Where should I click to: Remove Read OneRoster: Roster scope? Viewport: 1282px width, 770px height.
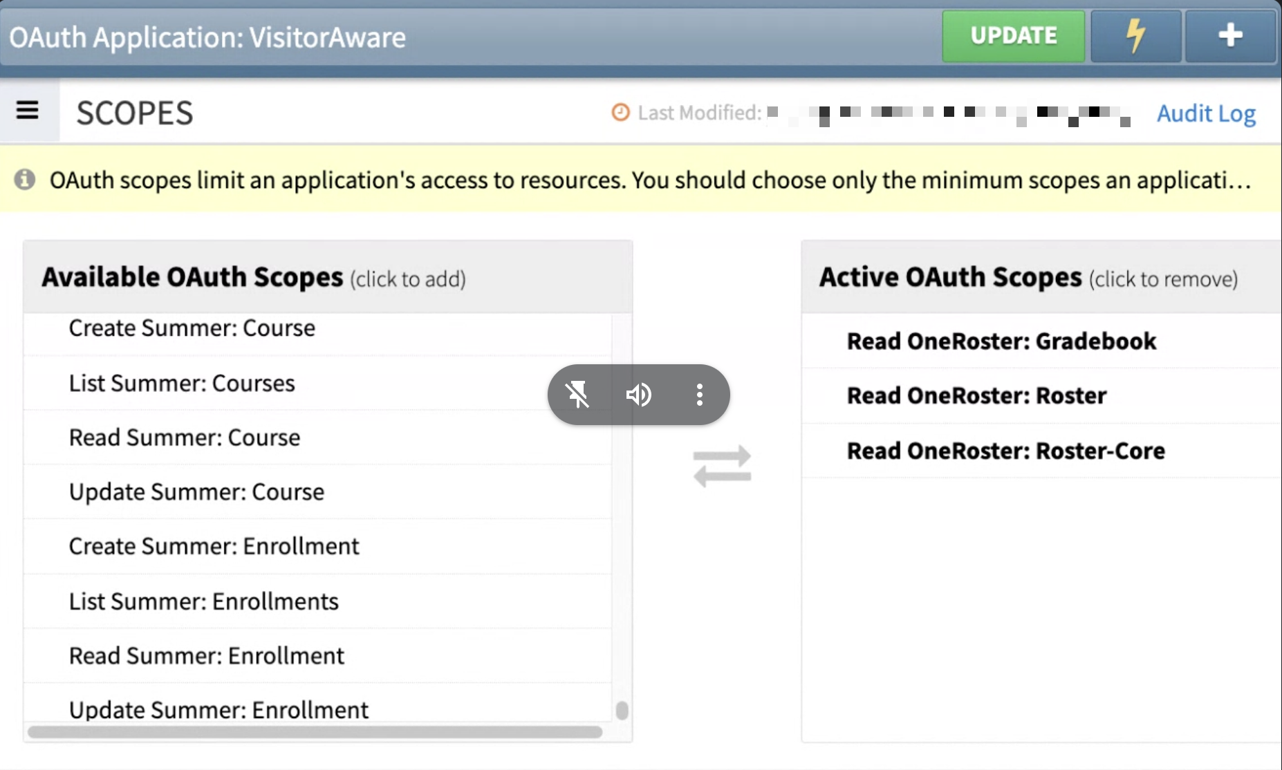tap(1041, 395)
